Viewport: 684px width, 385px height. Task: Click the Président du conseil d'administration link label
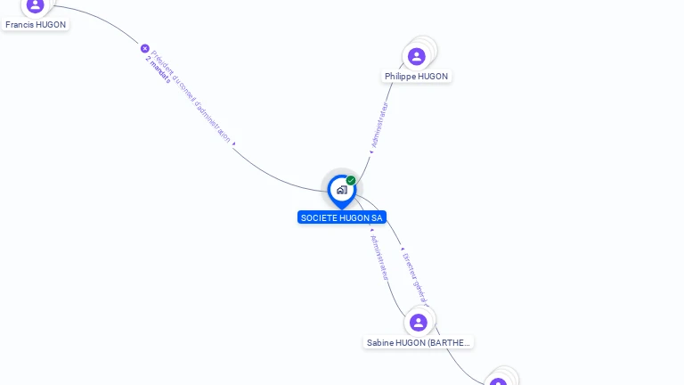tap(191, 96)
